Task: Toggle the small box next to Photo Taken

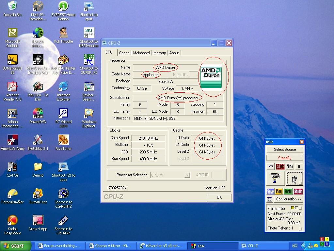Action: pyautogui.click(x=301, y=229)
